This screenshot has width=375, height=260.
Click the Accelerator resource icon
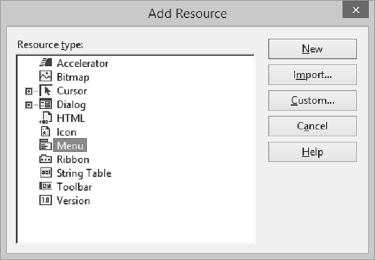click(45, 63)
